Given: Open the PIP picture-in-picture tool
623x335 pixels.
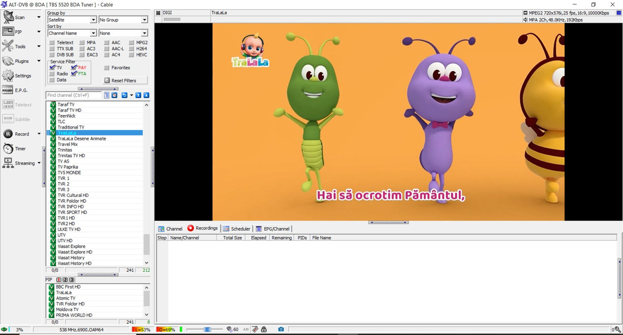Looking at the screenshot, I should click(x=8, y=32).
